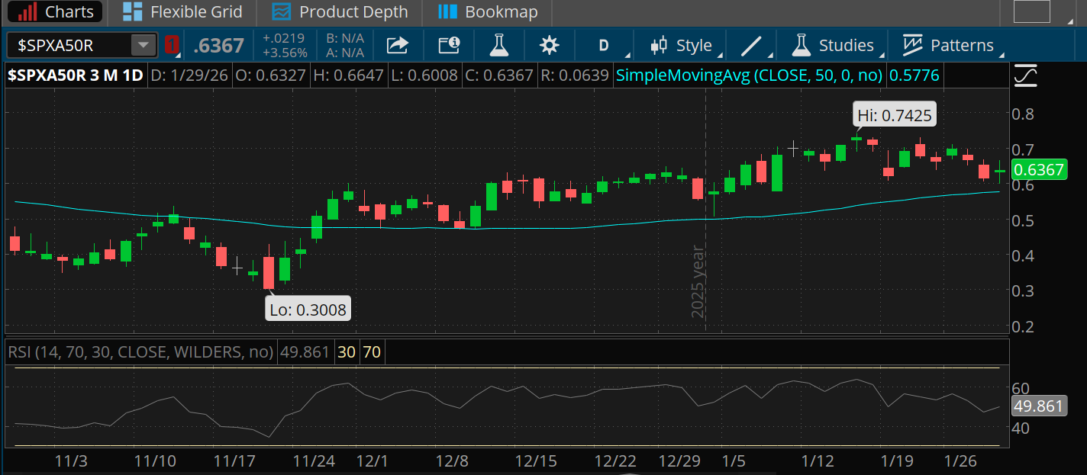Click the grid layout box top right
Image resolution: width=1087 pixels, height=475 pixels.
tap(1032, 11)
